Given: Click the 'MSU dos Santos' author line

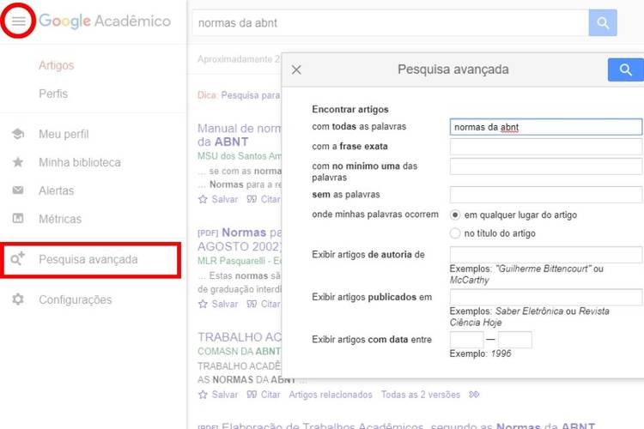Looking at the screenshot, I should 240,156.
